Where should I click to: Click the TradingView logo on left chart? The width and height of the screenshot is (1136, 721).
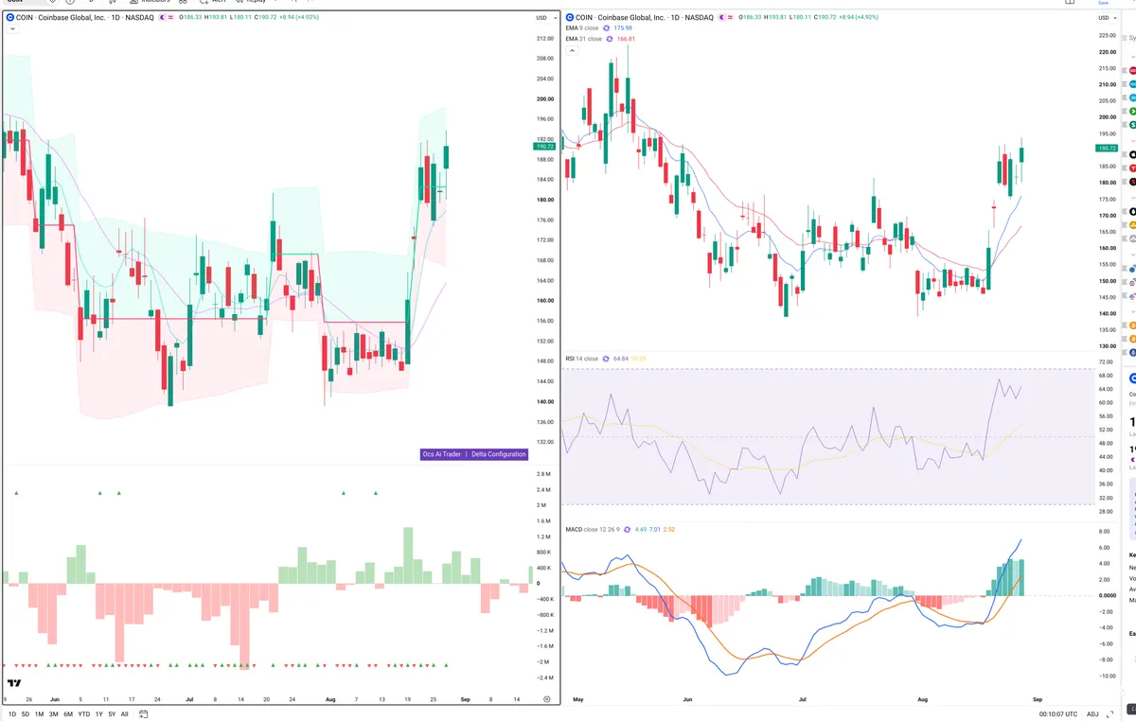pos(14,683)
